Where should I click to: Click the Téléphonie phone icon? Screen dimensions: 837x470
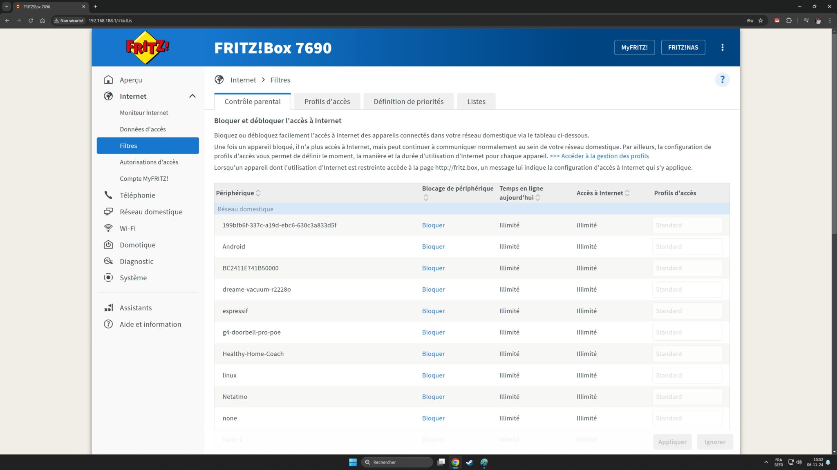pyautogui.click(x=108, y=195)
